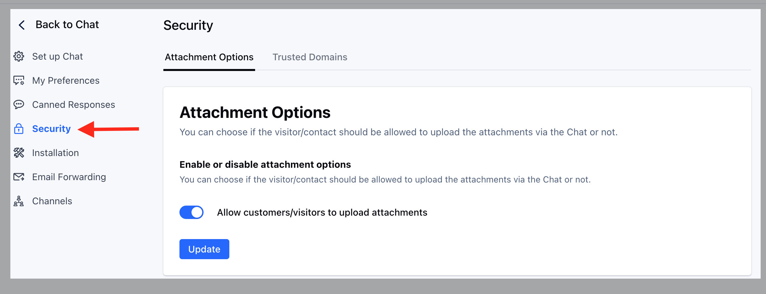Switch to the Trusted Domains tab

(310, 57)
